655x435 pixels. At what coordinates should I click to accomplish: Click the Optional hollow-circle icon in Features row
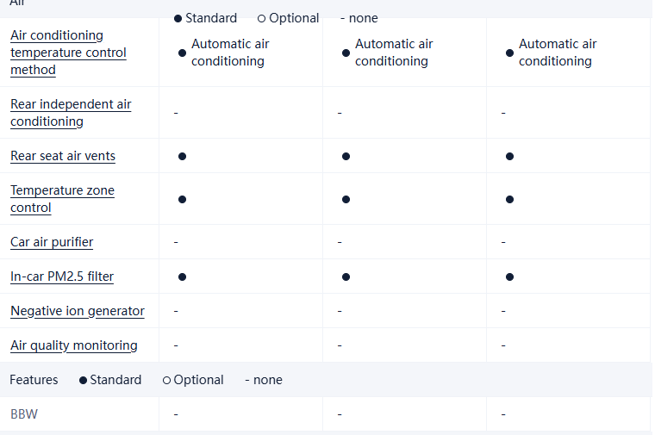coord(166,381)
